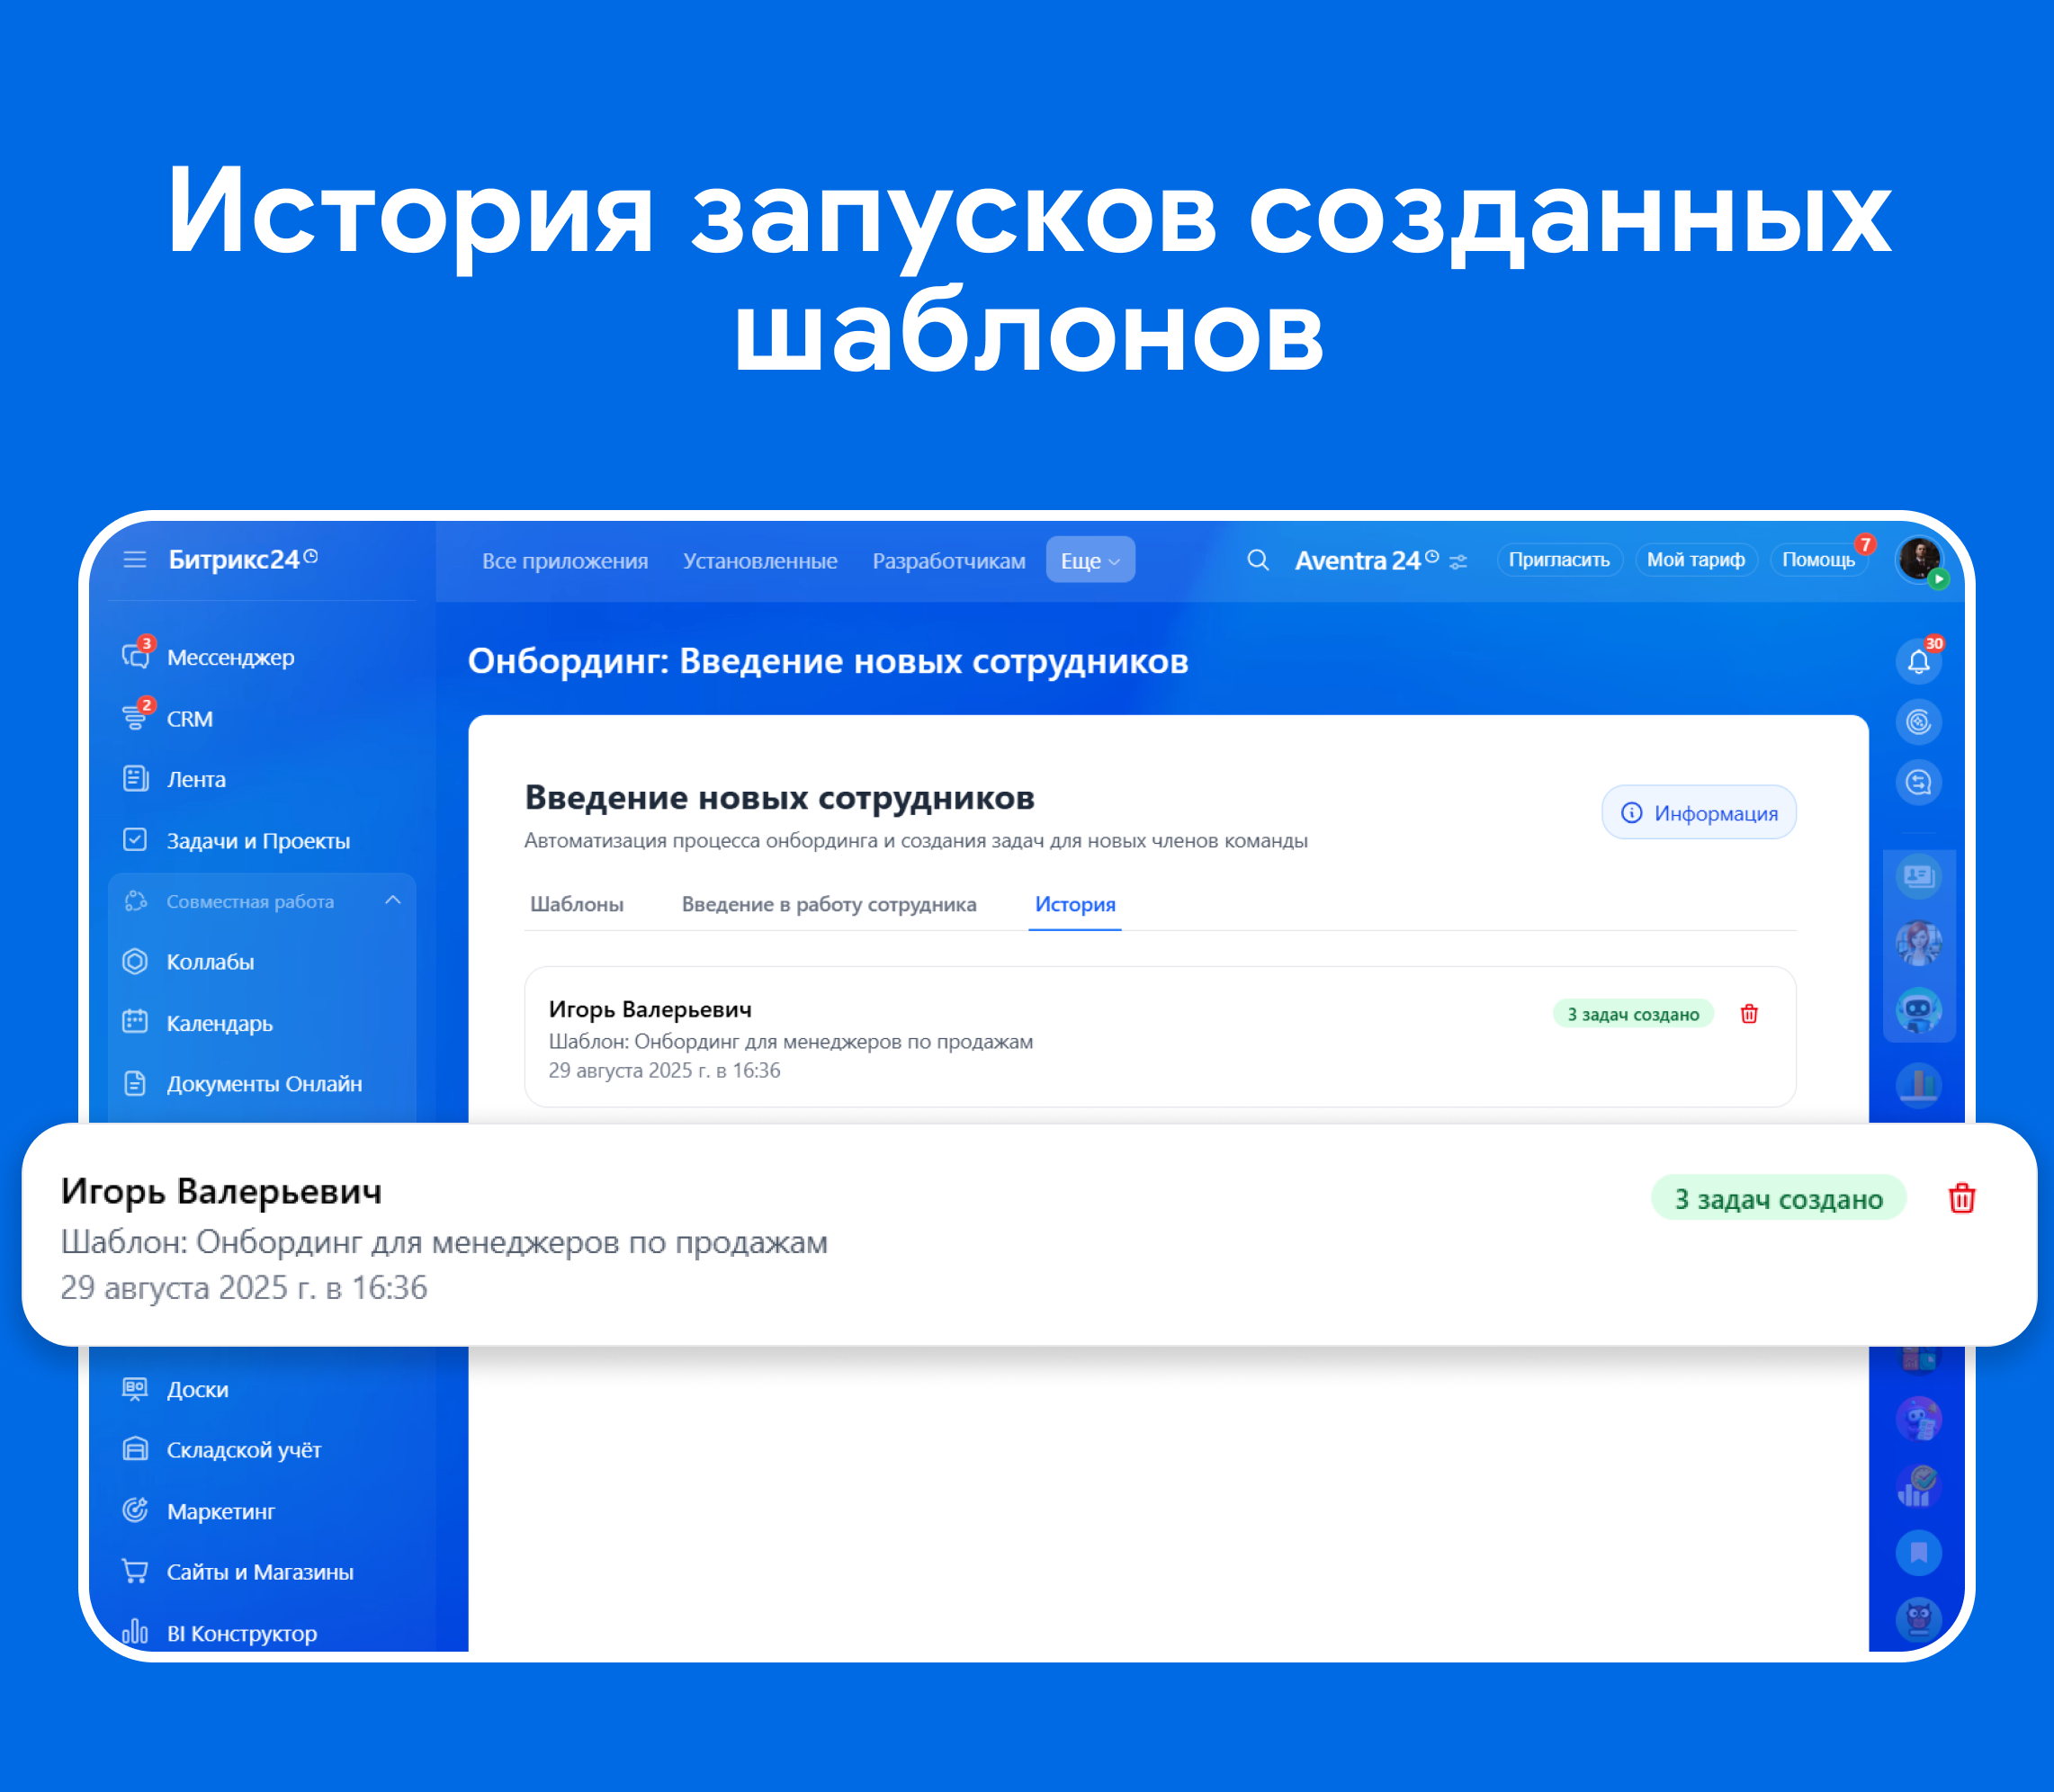The image size is (2054, 1792).
Task: Delete the Игорь Валерьевич history entry in the enlarged card
Action: (1961, 1198)
